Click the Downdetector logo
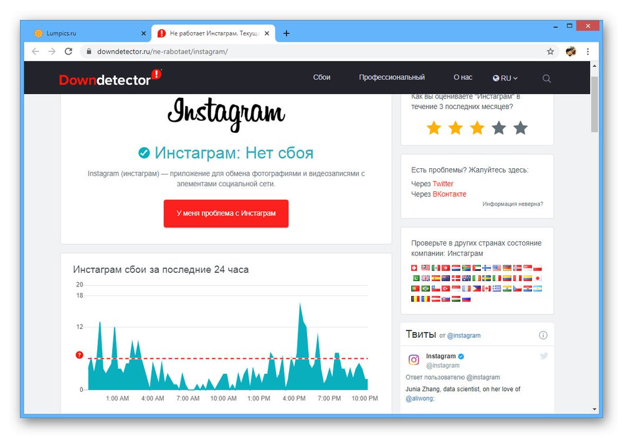623x438 pixels. (x=110, y=77)
